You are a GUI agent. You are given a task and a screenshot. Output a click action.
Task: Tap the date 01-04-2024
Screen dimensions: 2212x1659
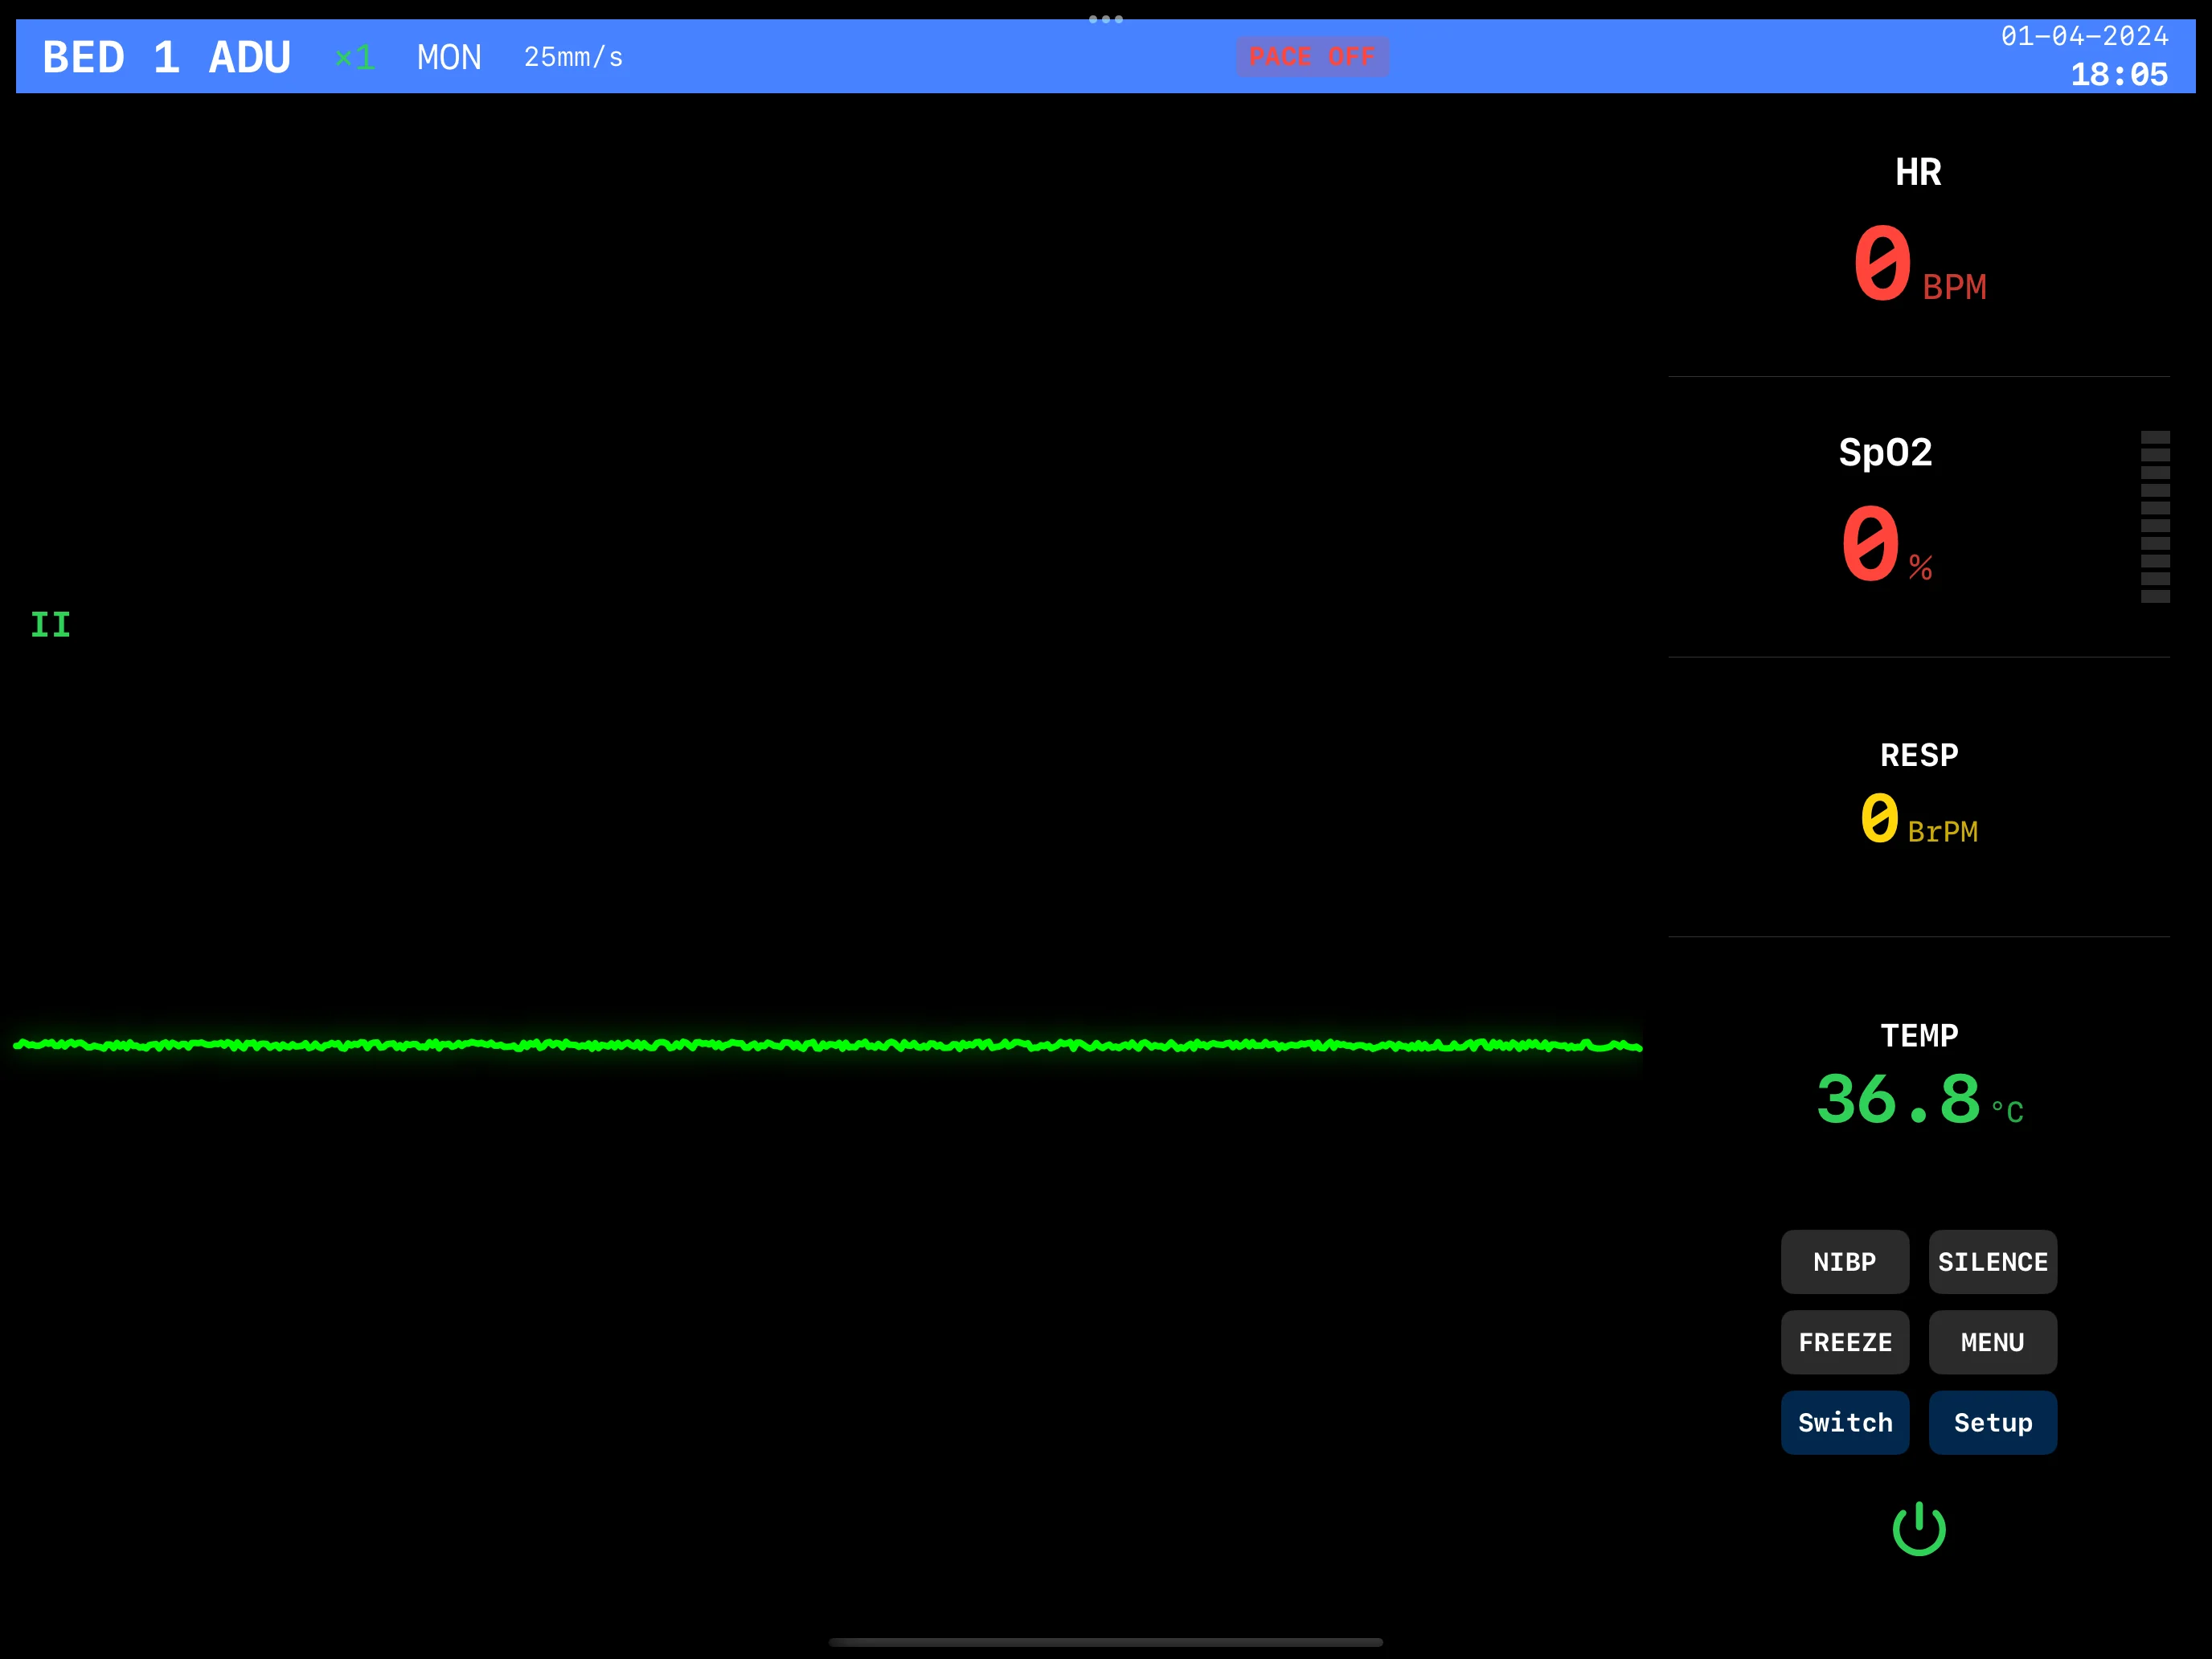pyautogui.click(x=2084, y=36)
